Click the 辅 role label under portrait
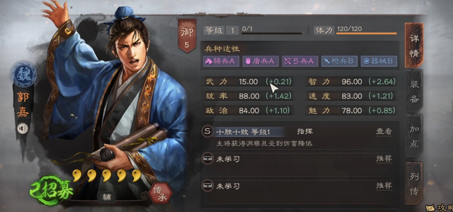 click(x=107, y=197)
